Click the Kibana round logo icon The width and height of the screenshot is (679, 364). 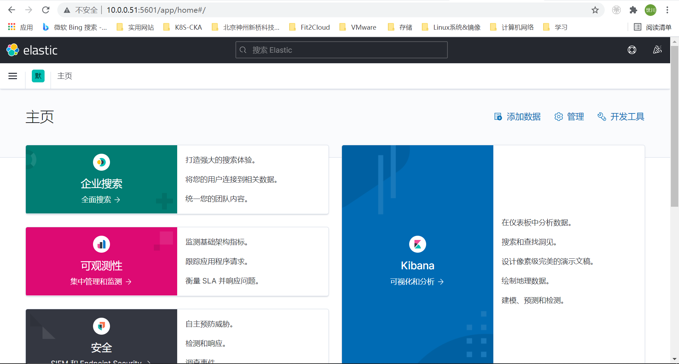pyautogui.click(x=418, y=244)
